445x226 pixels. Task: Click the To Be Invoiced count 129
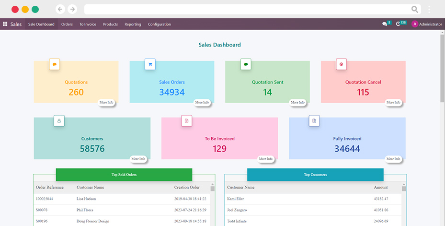(220, 149)
